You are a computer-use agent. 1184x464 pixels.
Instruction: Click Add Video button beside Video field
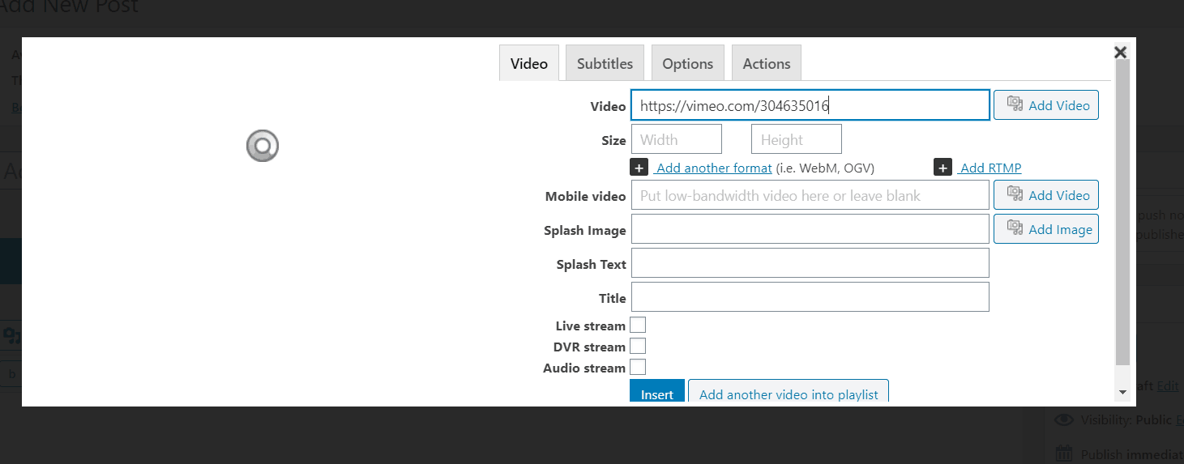(1046, 105)
